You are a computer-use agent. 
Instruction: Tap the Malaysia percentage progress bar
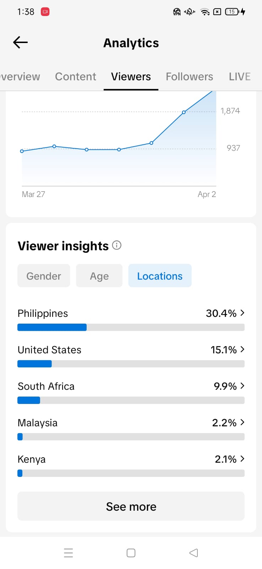pos(131,437)
